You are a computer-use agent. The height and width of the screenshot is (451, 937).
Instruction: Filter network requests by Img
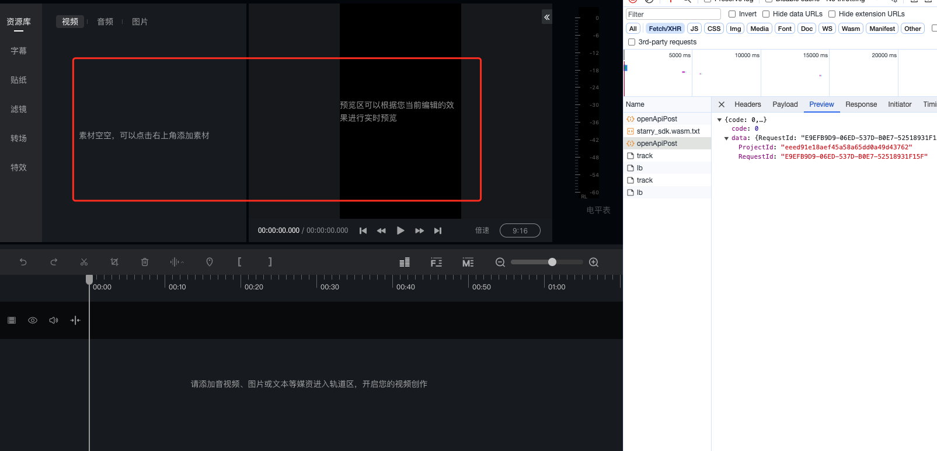pyautogui.click(x=736, y=29)
